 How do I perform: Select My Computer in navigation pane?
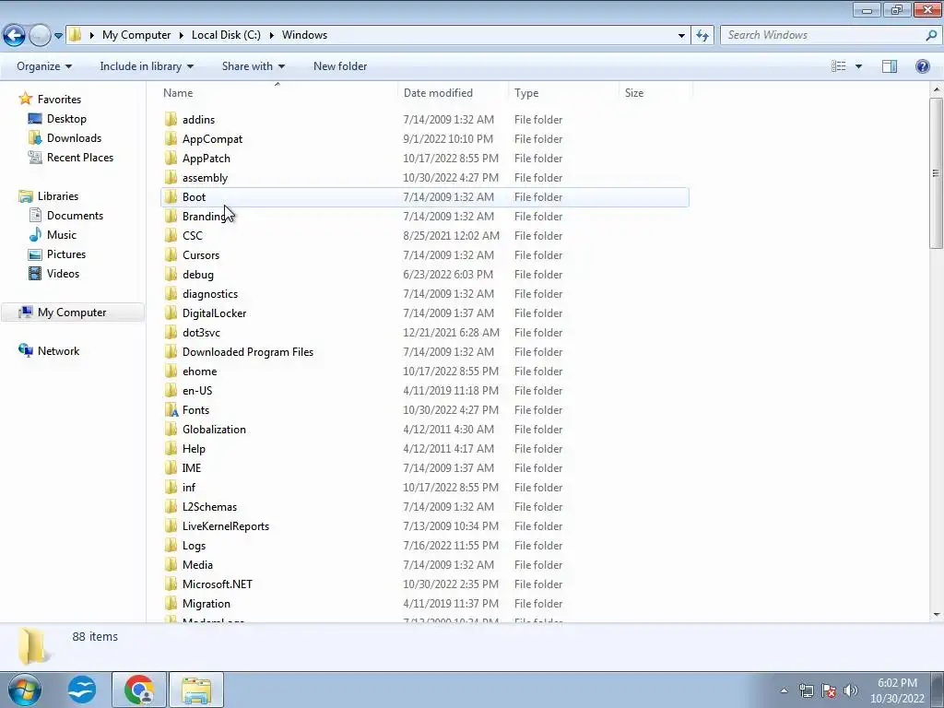pos(72,313)
